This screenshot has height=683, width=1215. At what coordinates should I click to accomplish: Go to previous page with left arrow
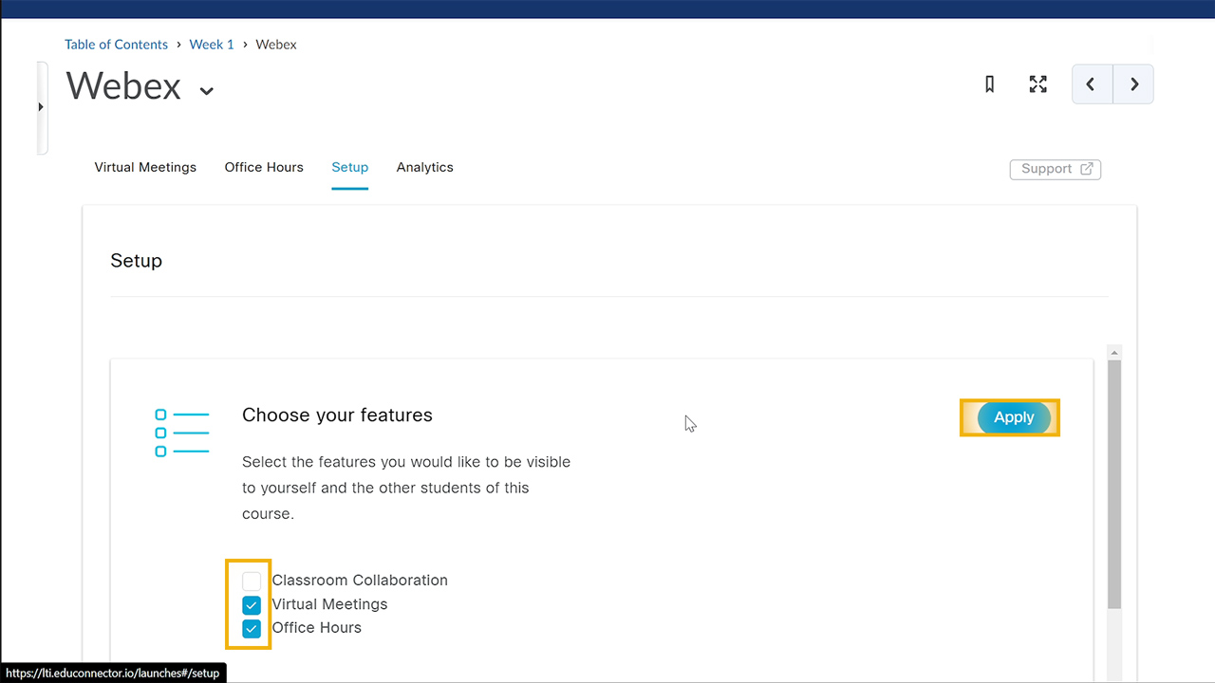point(1091,84)
